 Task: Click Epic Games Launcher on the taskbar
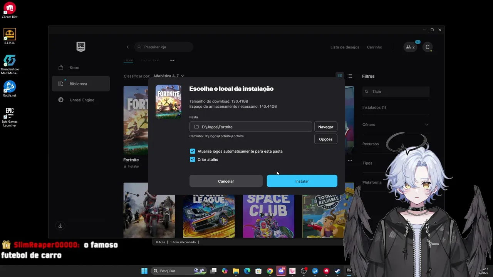(349, 271)
